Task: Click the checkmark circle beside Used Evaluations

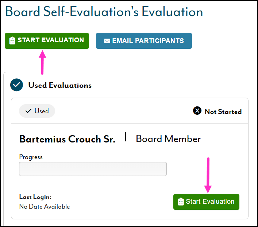Action: (x=17, y=85)
